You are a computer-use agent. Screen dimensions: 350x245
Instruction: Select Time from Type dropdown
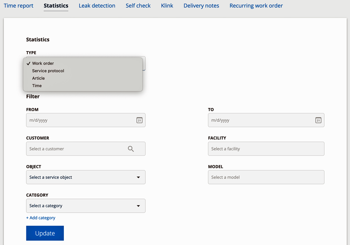coord(83,86)
